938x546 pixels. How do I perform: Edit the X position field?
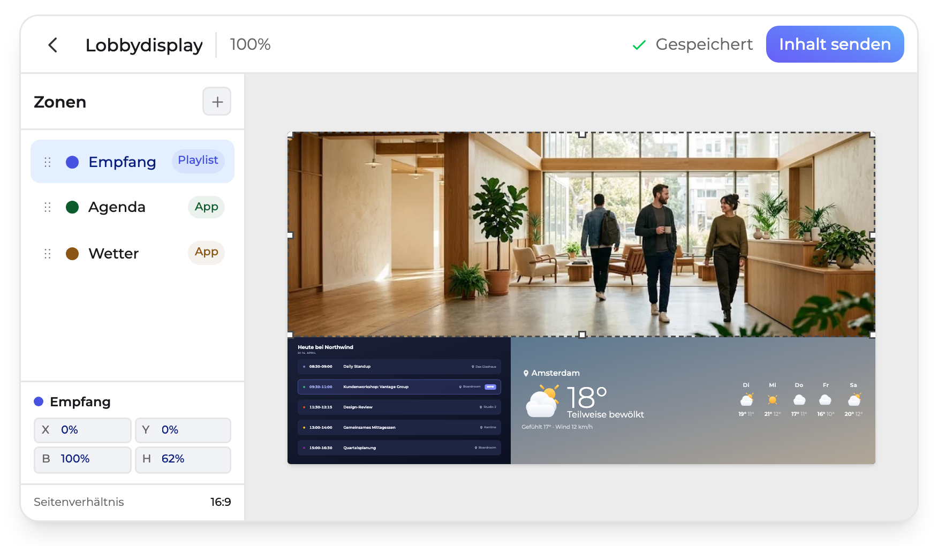(82, 430)
